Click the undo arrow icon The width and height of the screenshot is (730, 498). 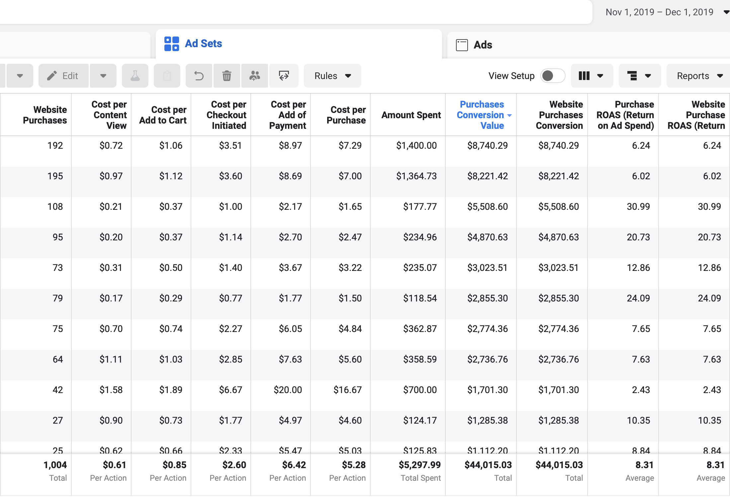pos(199,76)
